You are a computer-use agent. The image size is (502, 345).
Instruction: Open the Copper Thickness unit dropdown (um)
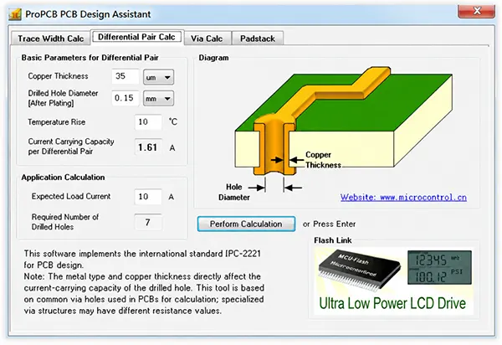[x=158, y=77]
